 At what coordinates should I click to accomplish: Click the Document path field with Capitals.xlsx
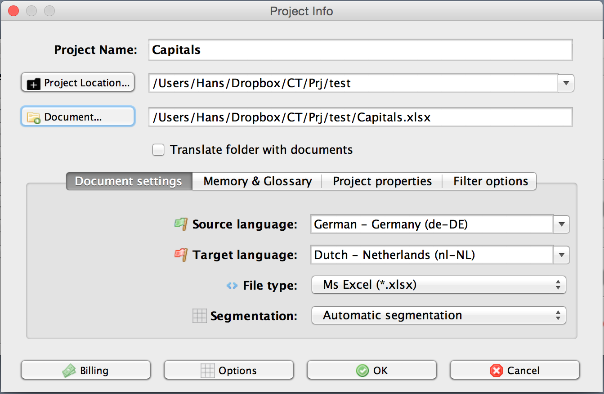pyautogui.click(x=360, y=117)
